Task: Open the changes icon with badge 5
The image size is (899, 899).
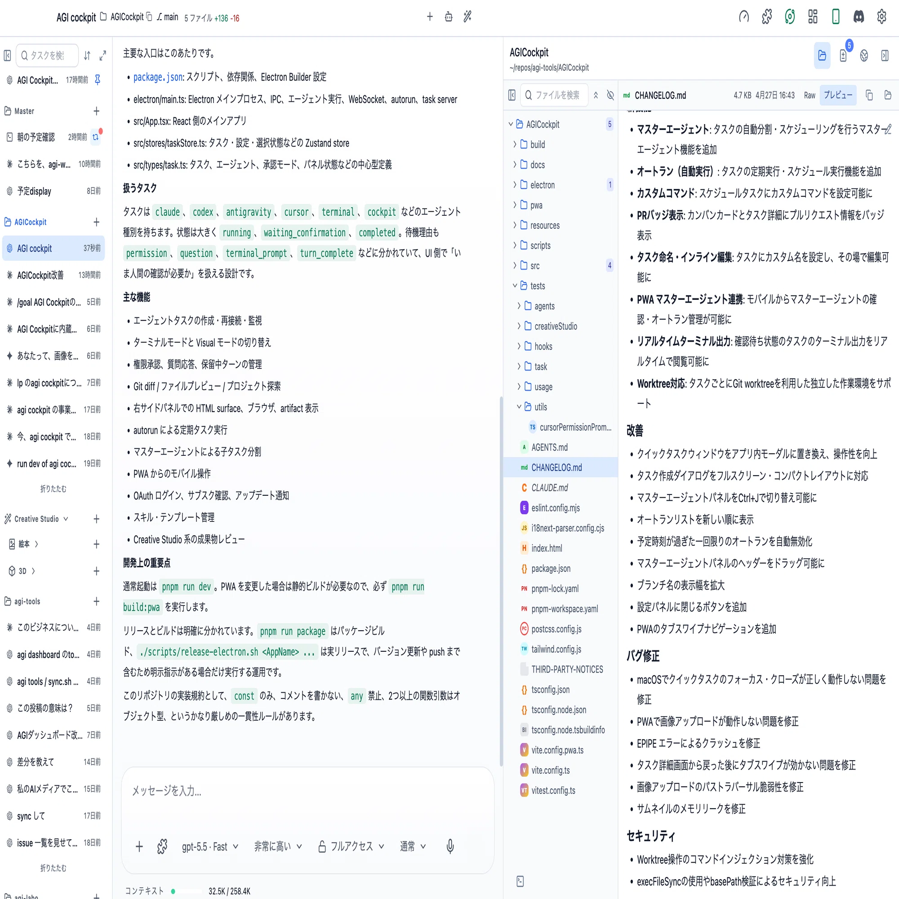Action: coord(843,56)
